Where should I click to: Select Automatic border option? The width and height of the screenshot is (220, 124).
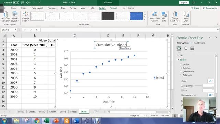pos(181,75)
